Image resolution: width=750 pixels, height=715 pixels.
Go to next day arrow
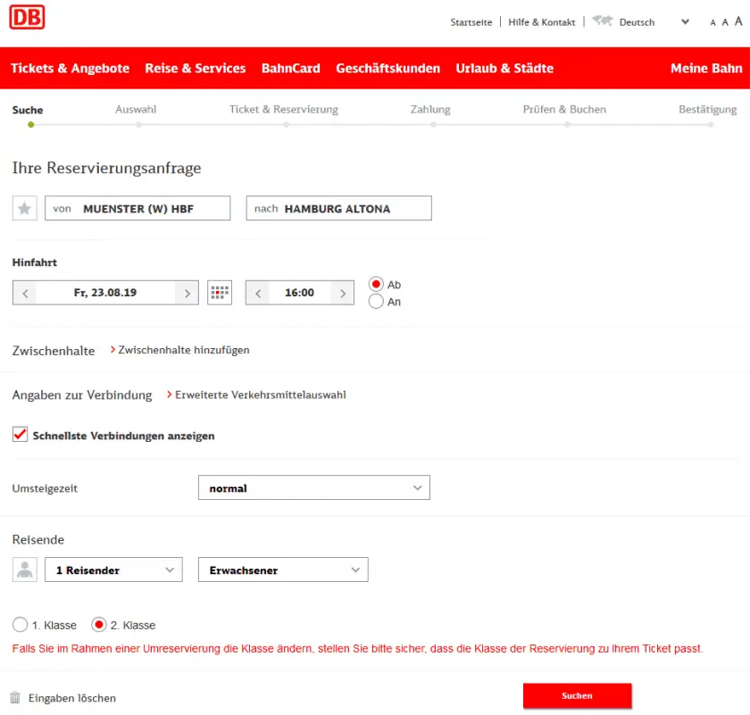coord(187,293)
